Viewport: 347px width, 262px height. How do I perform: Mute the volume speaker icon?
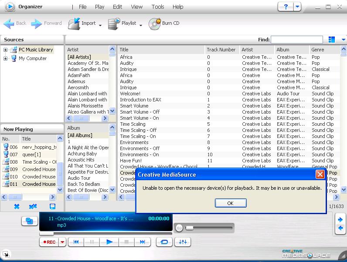[x=179, y=228]
